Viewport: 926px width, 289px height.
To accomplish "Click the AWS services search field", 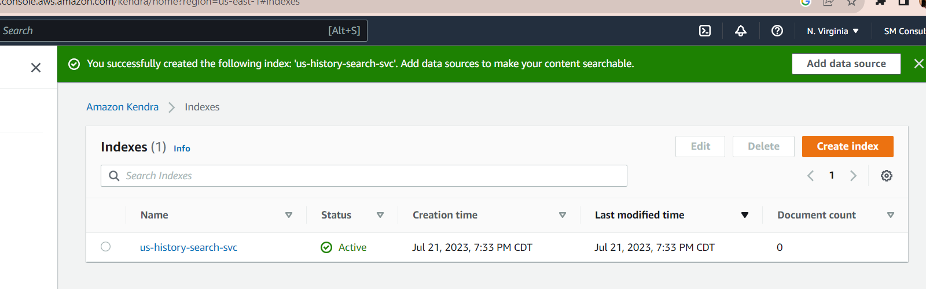I will [182, 31].
